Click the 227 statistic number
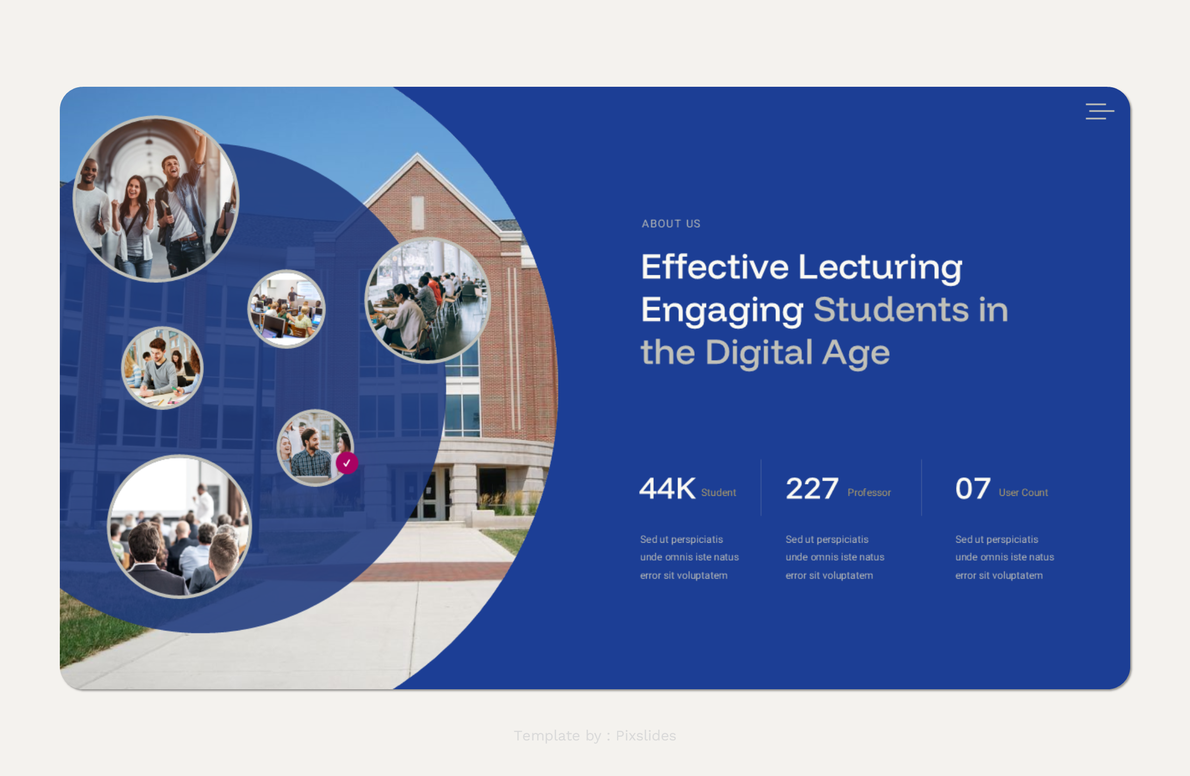 812,489
